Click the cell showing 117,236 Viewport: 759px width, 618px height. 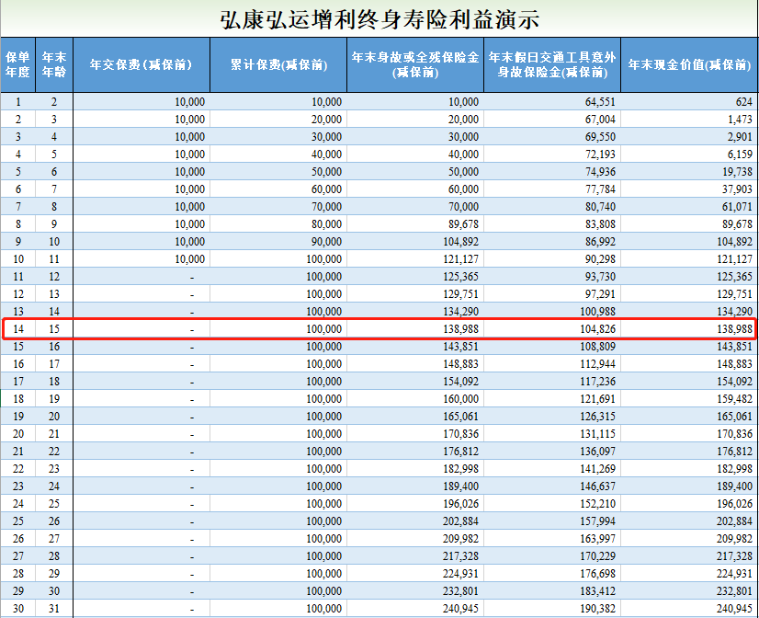(x=552, y=381)
